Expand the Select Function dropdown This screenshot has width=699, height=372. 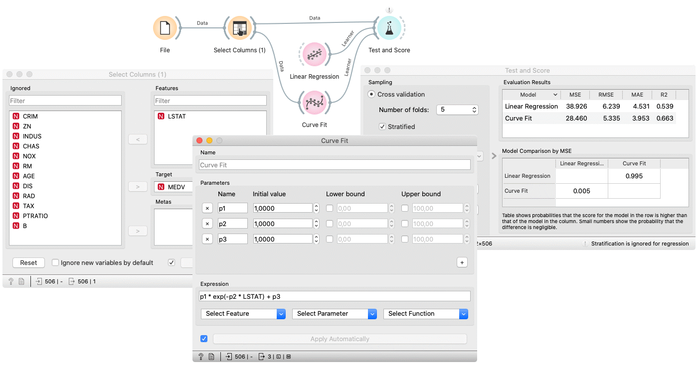coord(425,314)
